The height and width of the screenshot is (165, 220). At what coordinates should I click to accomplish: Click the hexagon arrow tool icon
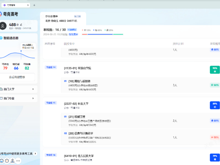tap(7, 161)
